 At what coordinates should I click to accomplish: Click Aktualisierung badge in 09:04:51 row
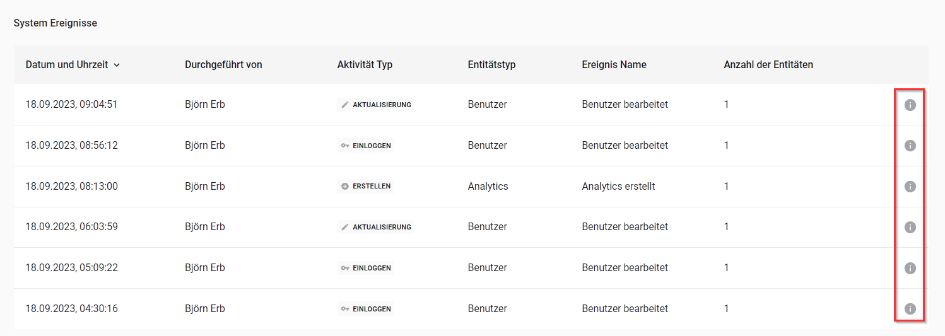tap(376, 105)
